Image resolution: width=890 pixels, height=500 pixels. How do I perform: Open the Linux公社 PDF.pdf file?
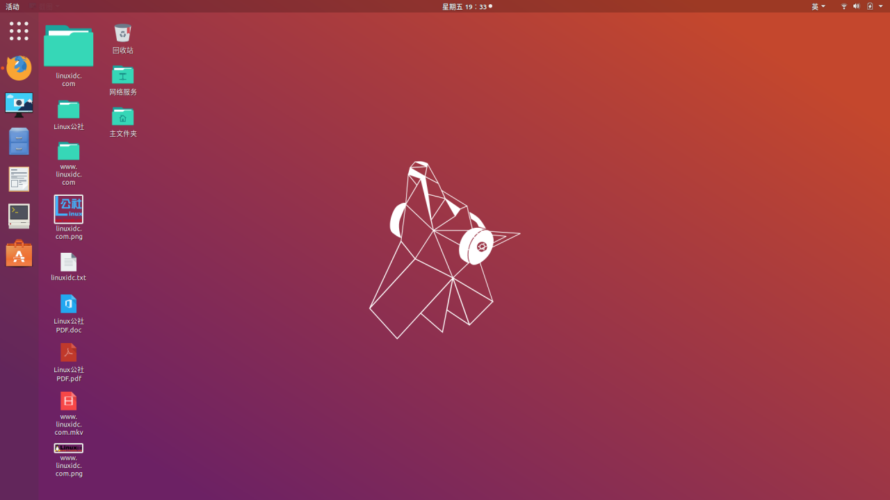pos(68,352)
